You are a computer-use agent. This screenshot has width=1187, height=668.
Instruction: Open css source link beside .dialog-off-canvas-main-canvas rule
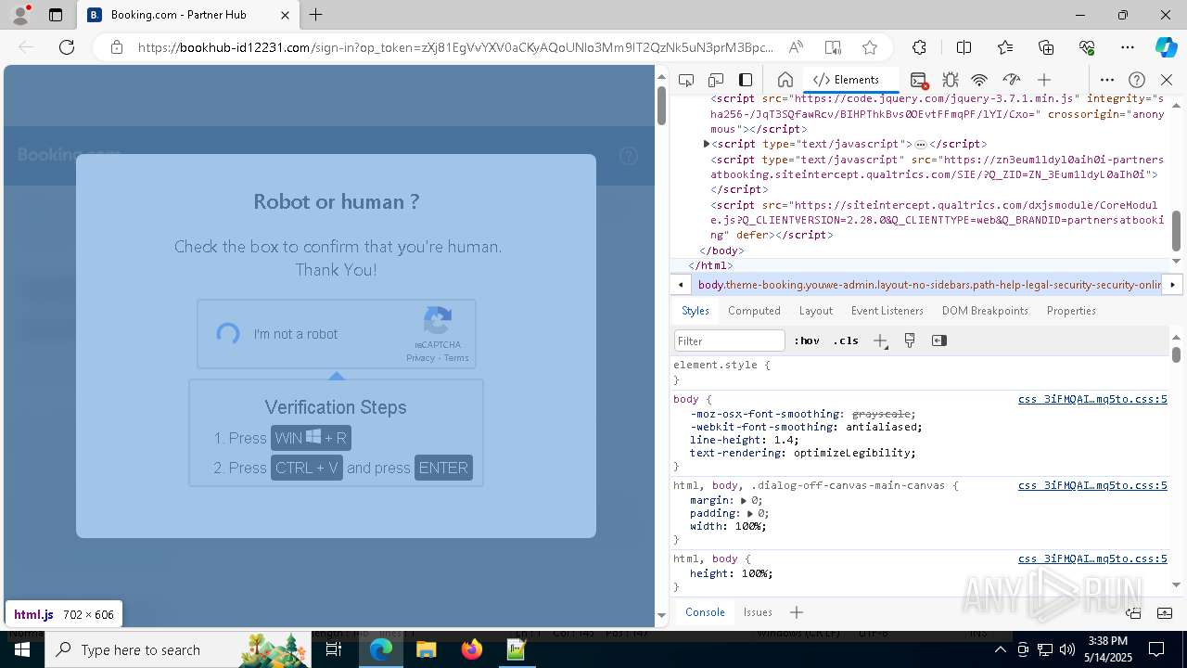point(1092,485)
